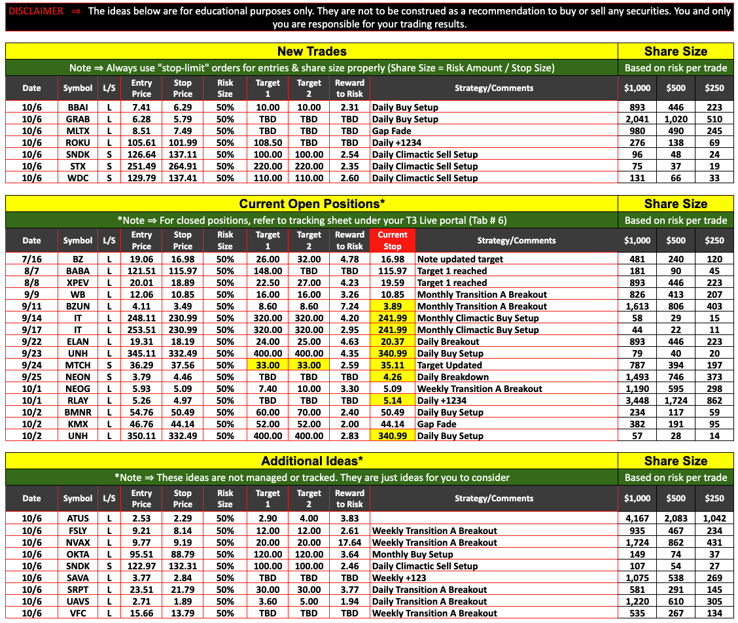The width and height of the screenshot is (738, 623).
Task: Select the highlighted 4.26 current stop for NEON
Action: coord(393,377)
